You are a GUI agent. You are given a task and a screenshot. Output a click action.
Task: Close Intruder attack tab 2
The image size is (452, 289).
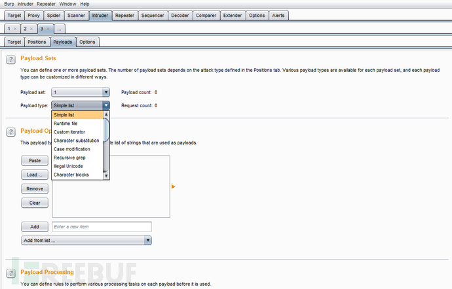31,29
